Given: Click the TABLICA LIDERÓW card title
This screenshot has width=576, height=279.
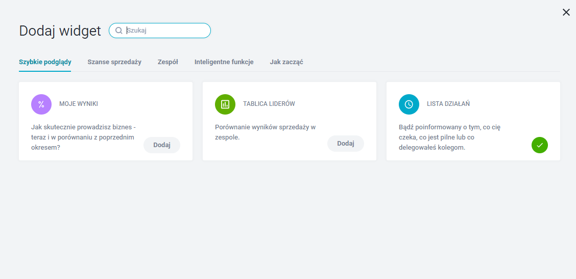Looking at the screenshot, I should 269,104.
